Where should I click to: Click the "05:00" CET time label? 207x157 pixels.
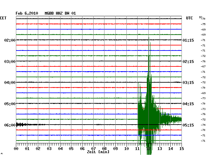pyautogui.click(x=10, y=104)
